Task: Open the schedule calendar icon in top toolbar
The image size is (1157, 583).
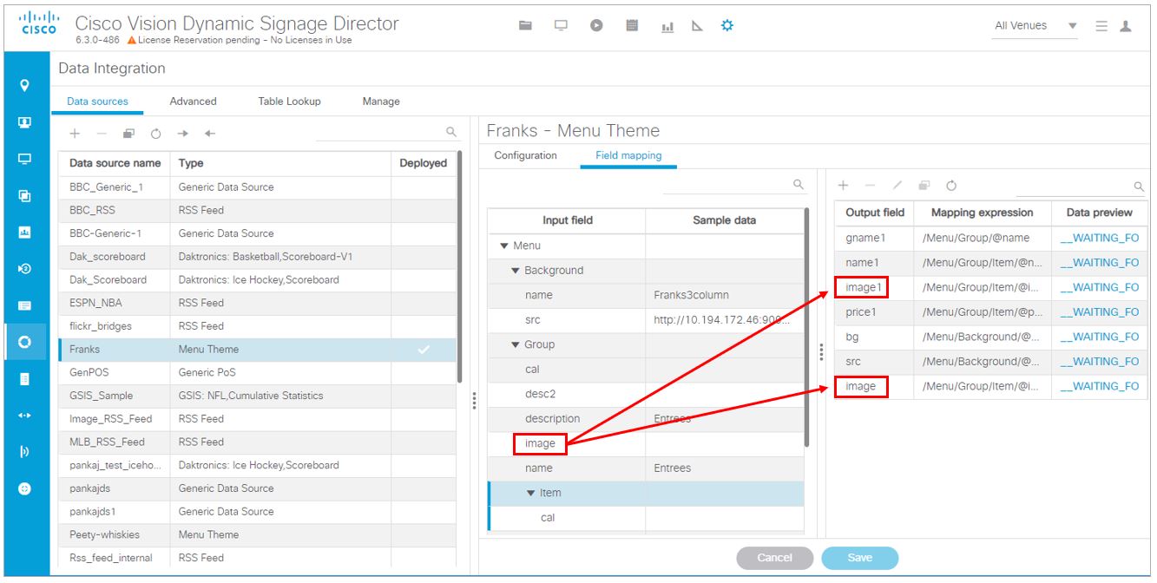Action: point(630,25)
